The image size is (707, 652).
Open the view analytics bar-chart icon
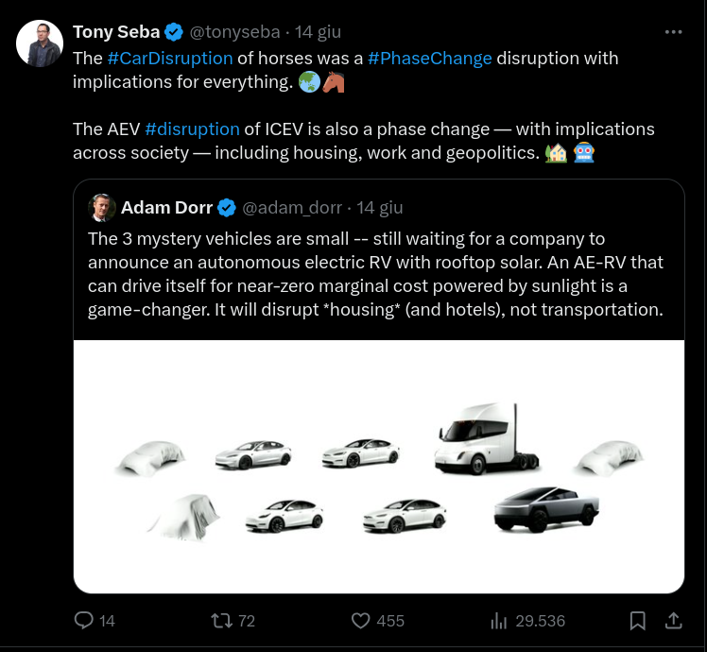click(x=499, y=620)
